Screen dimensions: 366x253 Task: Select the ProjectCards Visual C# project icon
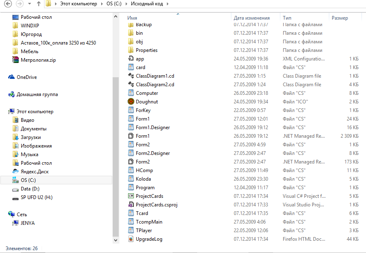[131, 196]
